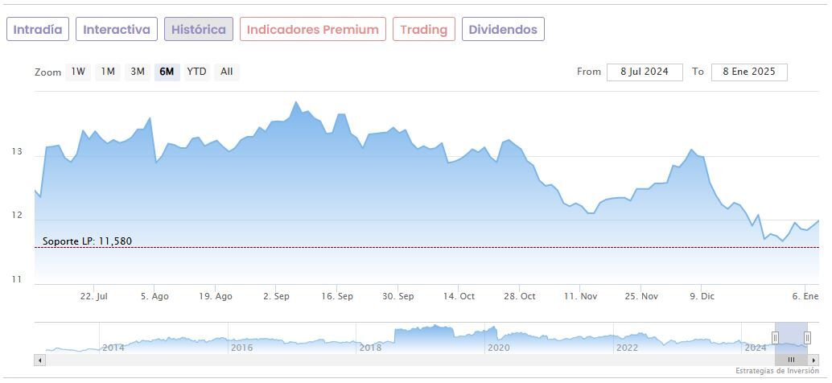Select the Histórica tab
Screen dimensions: 832x383
click(199, 30)
